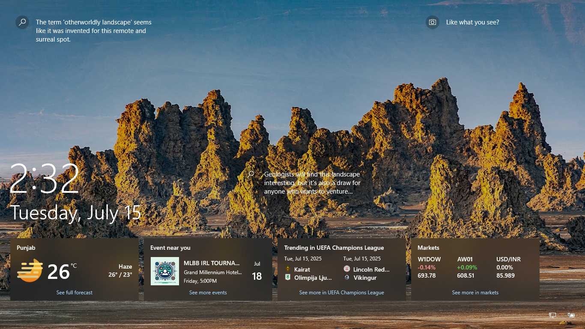This screenshot has width=585, height=329.
Task: Click the '608.51' index value
Action: point(466,275)
